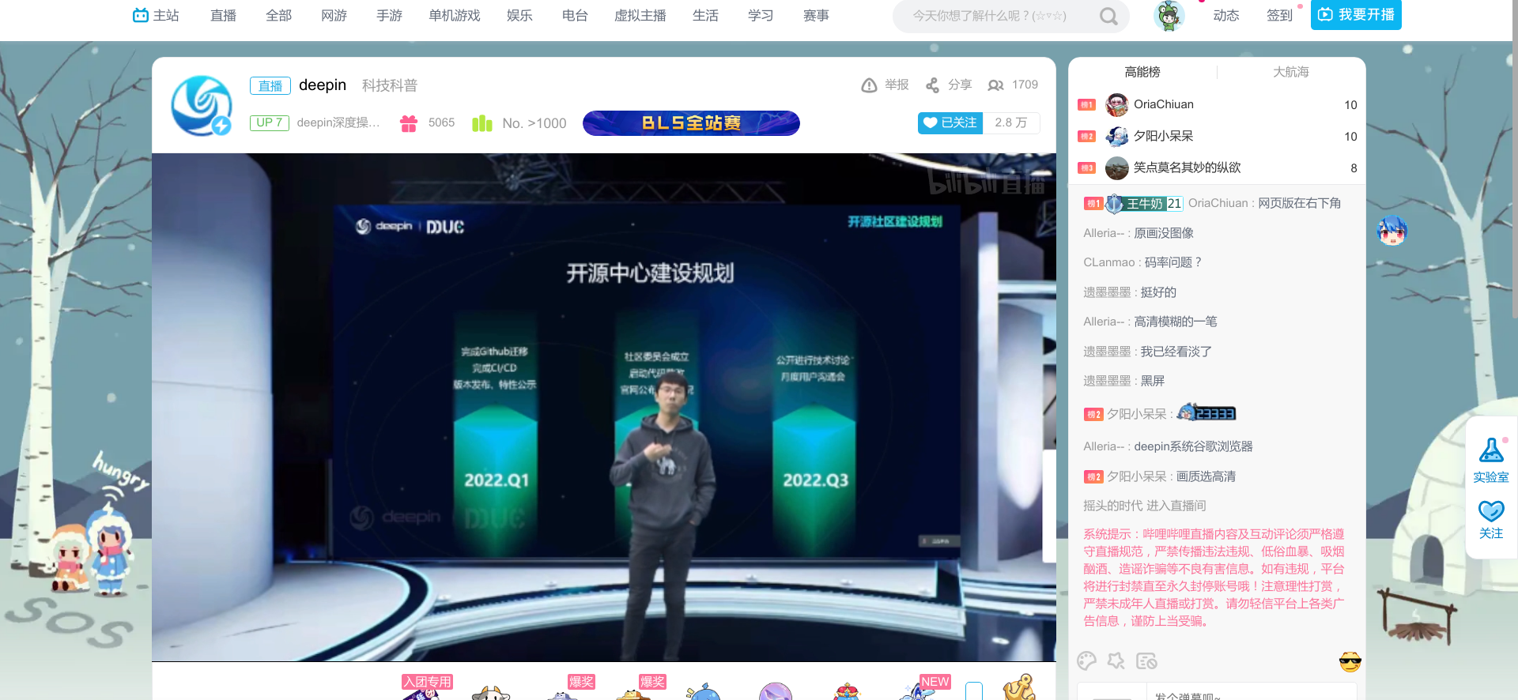This screenshot has width=1518, height=700.
Task: Open the 学习 category
Action: pyautogui.click(x=761, y=15)
